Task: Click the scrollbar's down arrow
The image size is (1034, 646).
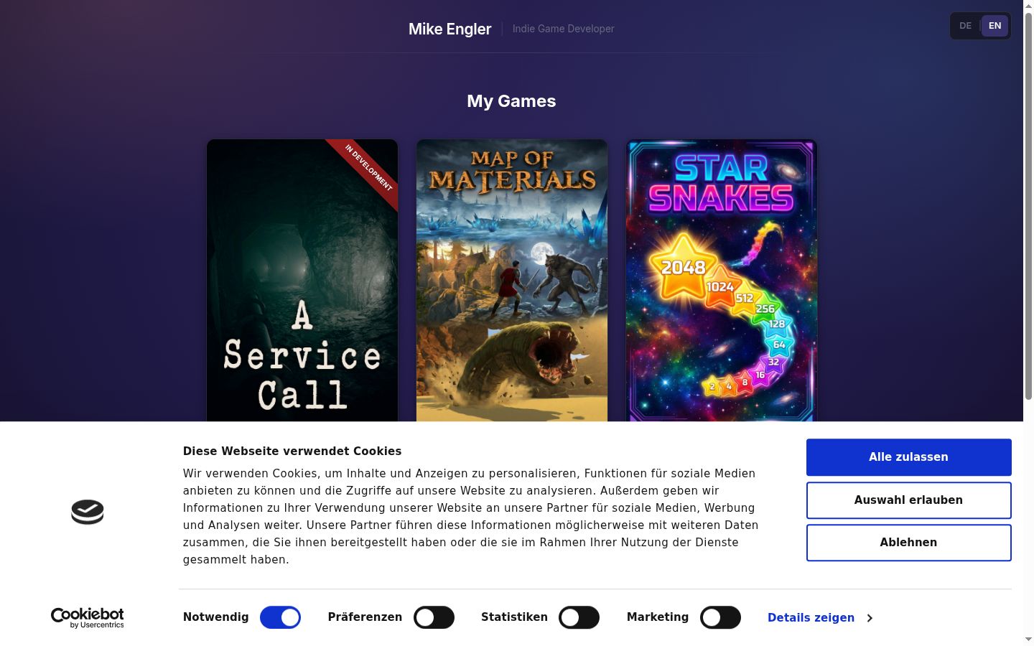Action: pos(1028,640)
